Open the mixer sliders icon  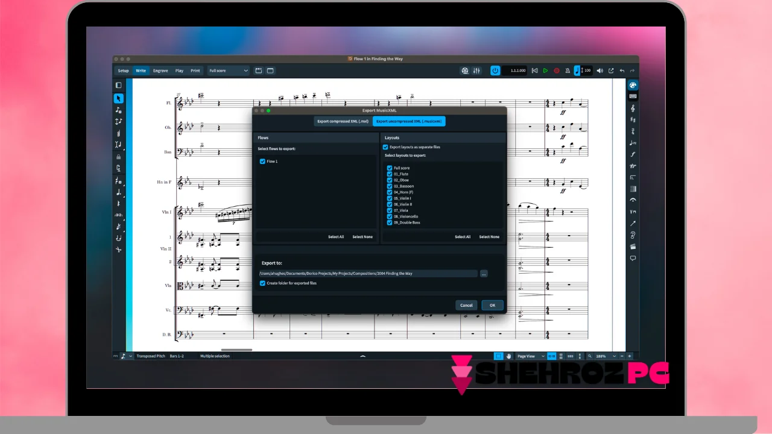(x=476, y=71)
